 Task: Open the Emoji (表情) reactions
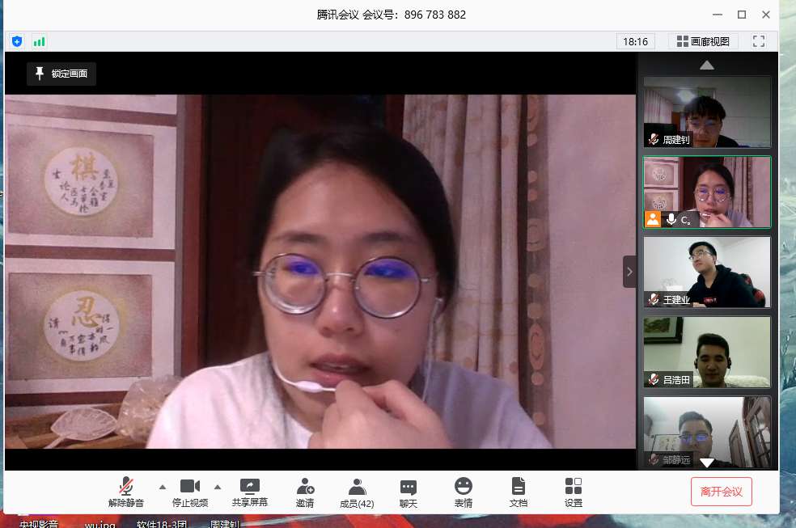[x=464, y=492]
